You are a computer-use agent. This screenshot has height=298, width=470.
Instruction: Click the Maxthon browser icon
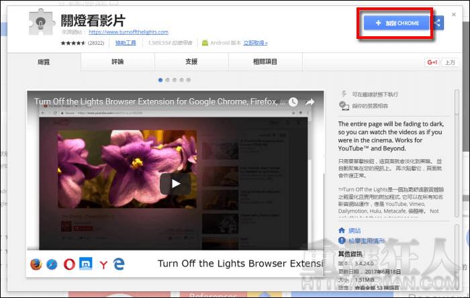point(86,263)
